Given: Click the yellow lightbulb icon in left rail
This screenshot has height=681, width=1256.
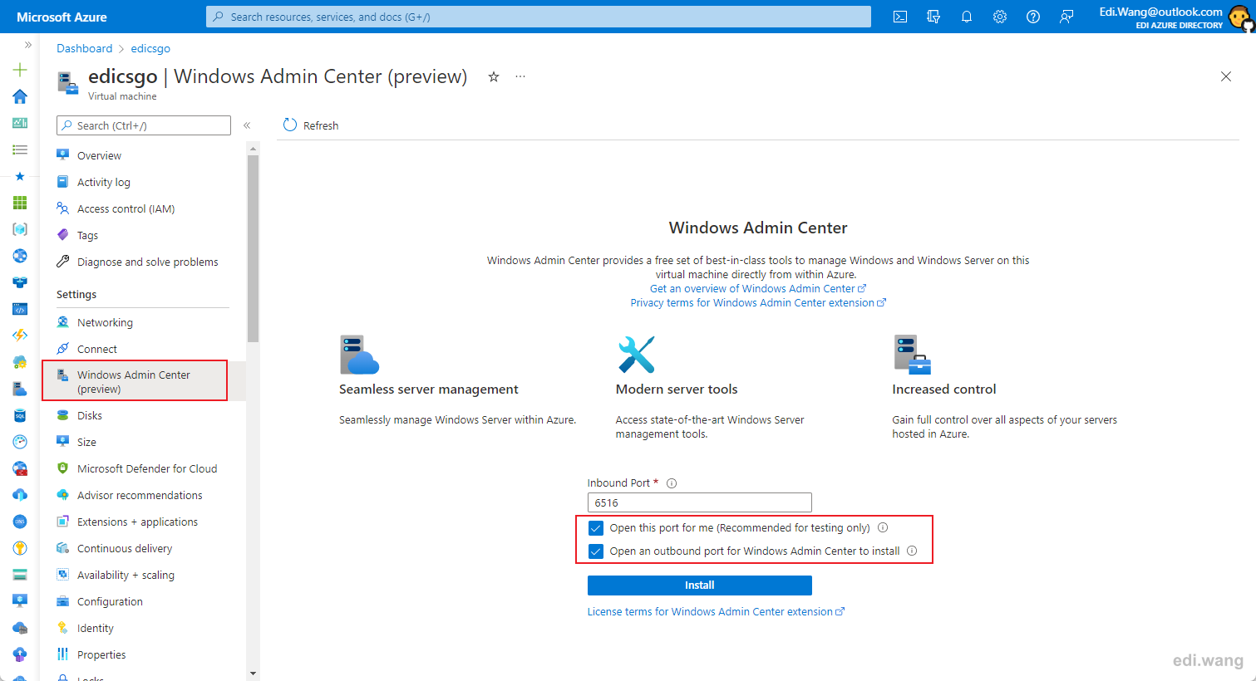Looking at the screenshot, I should [20, 548].
